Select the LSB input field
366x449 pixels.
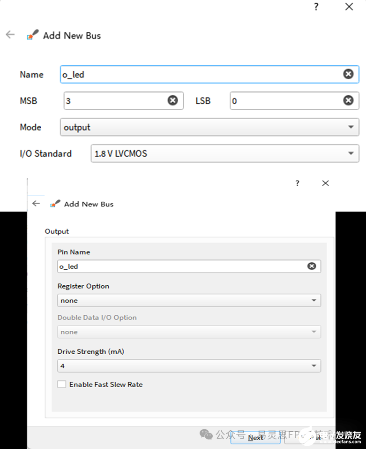tap(285, 100)
